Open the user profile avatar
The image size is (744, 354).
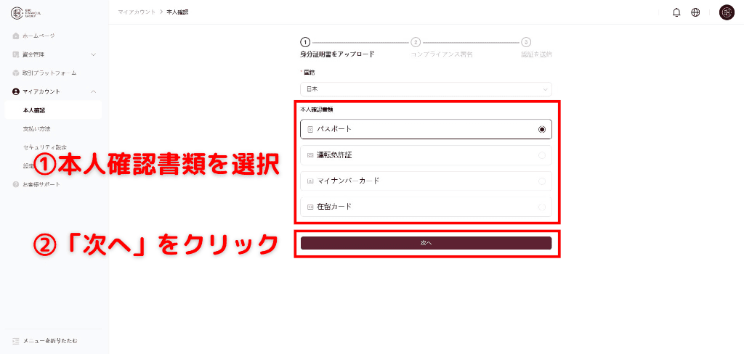[727, 12]
